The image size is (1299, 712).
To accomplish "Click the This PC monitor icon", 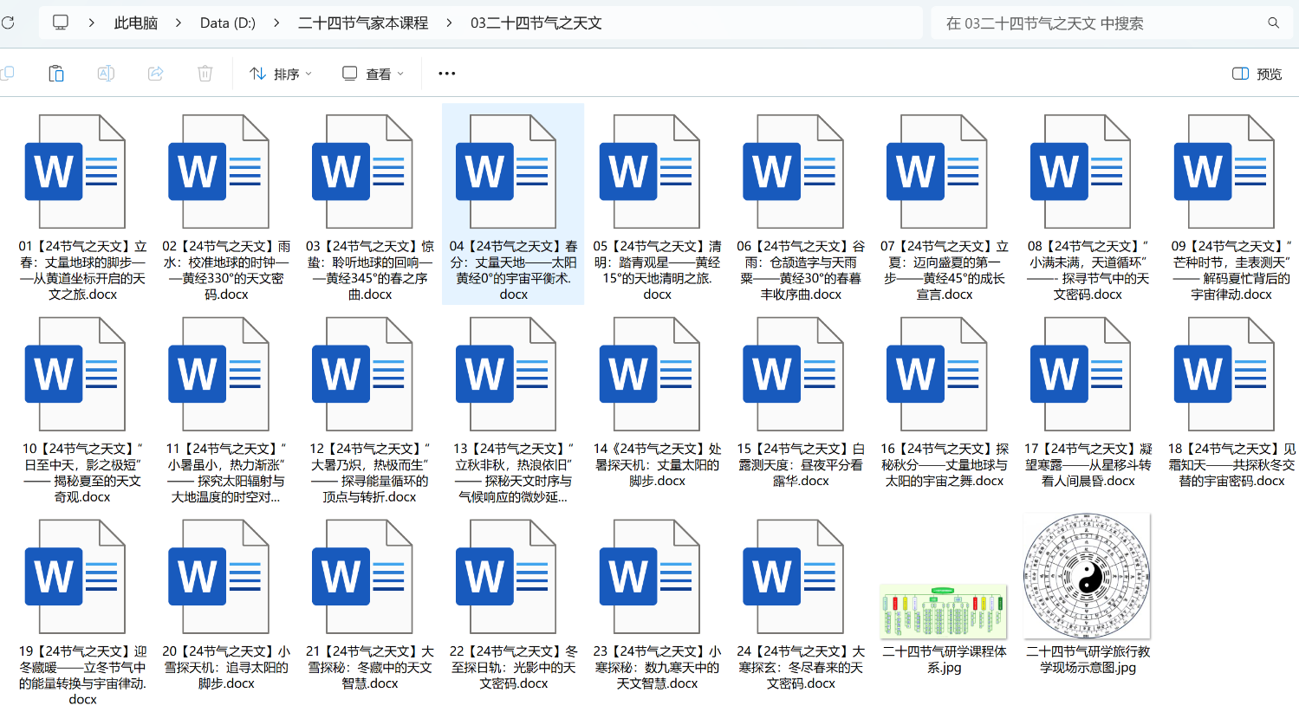I will [61, 23].
